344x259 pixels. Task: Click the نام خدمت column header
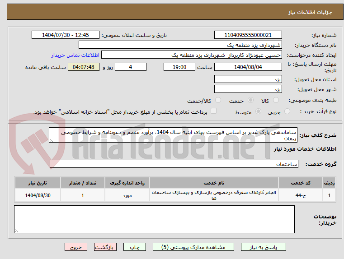[214, 183]
